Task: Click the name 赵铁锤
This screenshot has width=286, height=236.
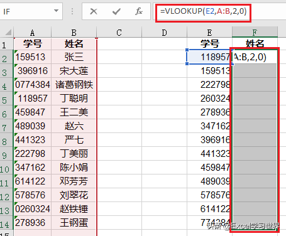Action: (74, 209)
